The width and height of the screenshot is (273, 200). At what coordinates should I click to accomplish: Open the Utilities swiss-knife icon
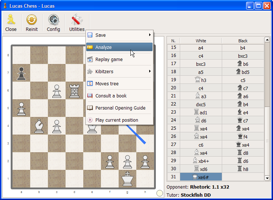point(77,19)
